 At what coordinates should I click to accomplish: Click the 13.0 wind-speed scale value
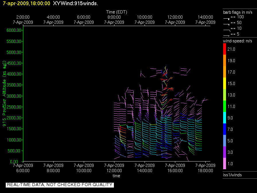(231, 95)
